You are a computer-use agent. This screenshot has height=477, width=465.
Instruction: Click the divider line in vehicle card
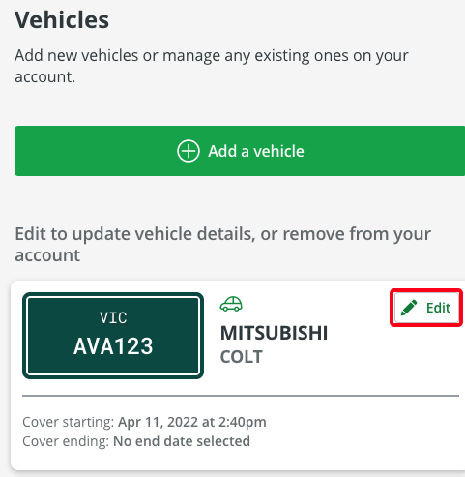tap(241, 396)
